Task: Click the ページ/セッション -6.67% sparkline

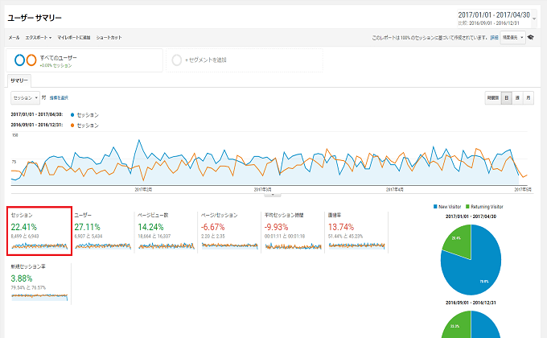Action: coord(230,246)
